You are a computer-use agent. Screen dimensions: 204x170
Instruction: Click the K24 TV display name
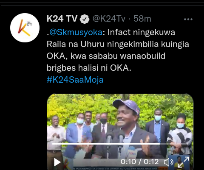click(x=62, y=19)
